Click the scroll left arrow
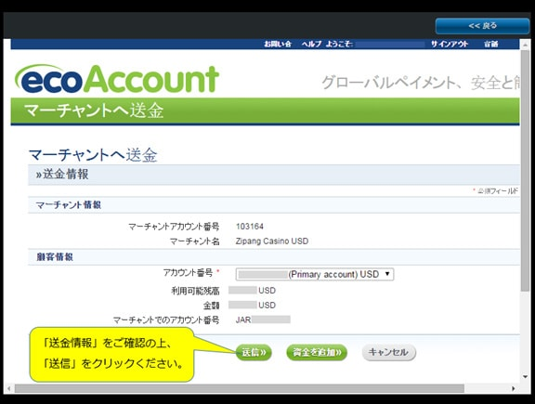Image resolution: width=535 pixels, height=404 pixels. pos(8,388)
